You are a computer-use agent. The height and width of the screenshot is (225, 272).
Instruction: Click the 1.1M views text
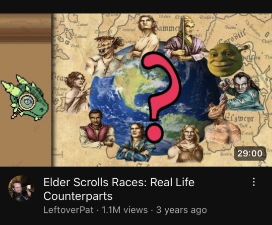pyautogui.click(x=125, y=210)
